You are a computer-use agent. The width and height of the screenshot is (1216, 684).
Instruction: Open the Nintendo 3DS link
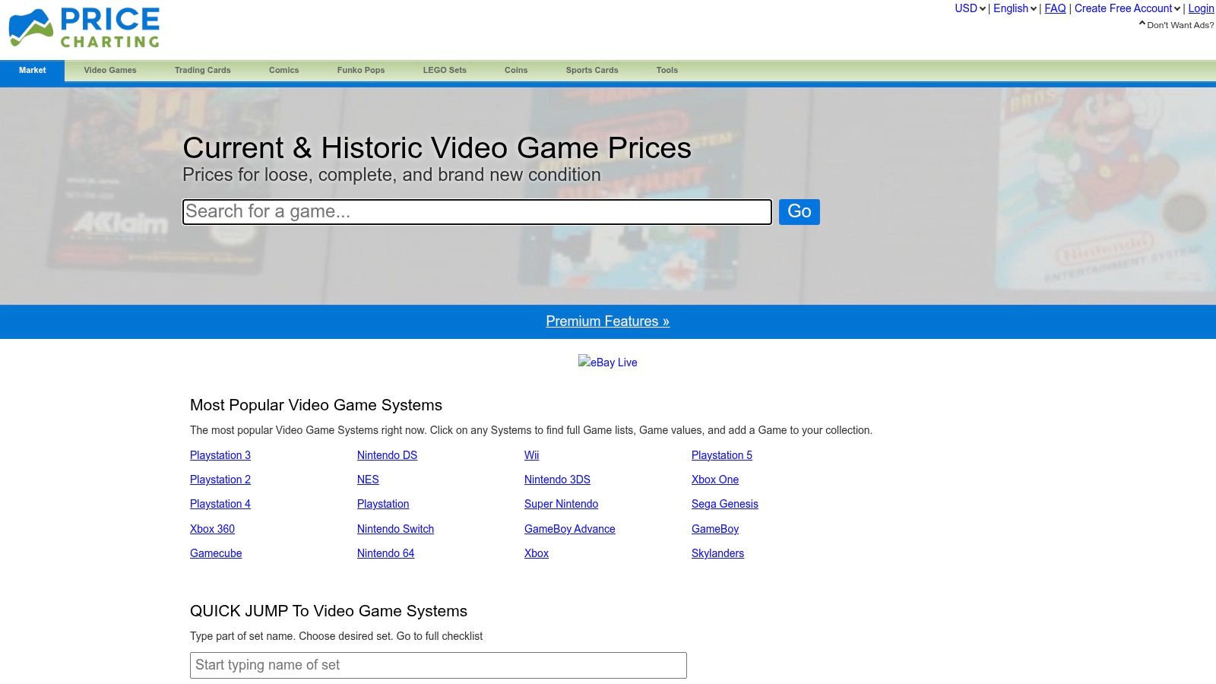click(557, 480)
